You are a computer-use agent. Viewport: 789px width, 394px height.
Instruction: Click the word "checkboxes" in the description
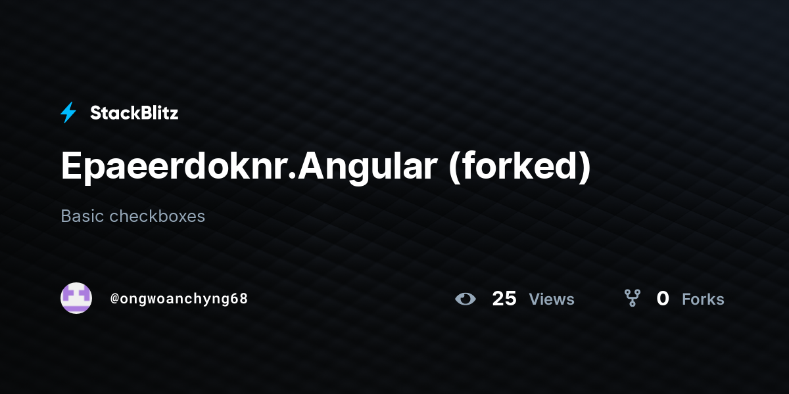pos(157,216)
